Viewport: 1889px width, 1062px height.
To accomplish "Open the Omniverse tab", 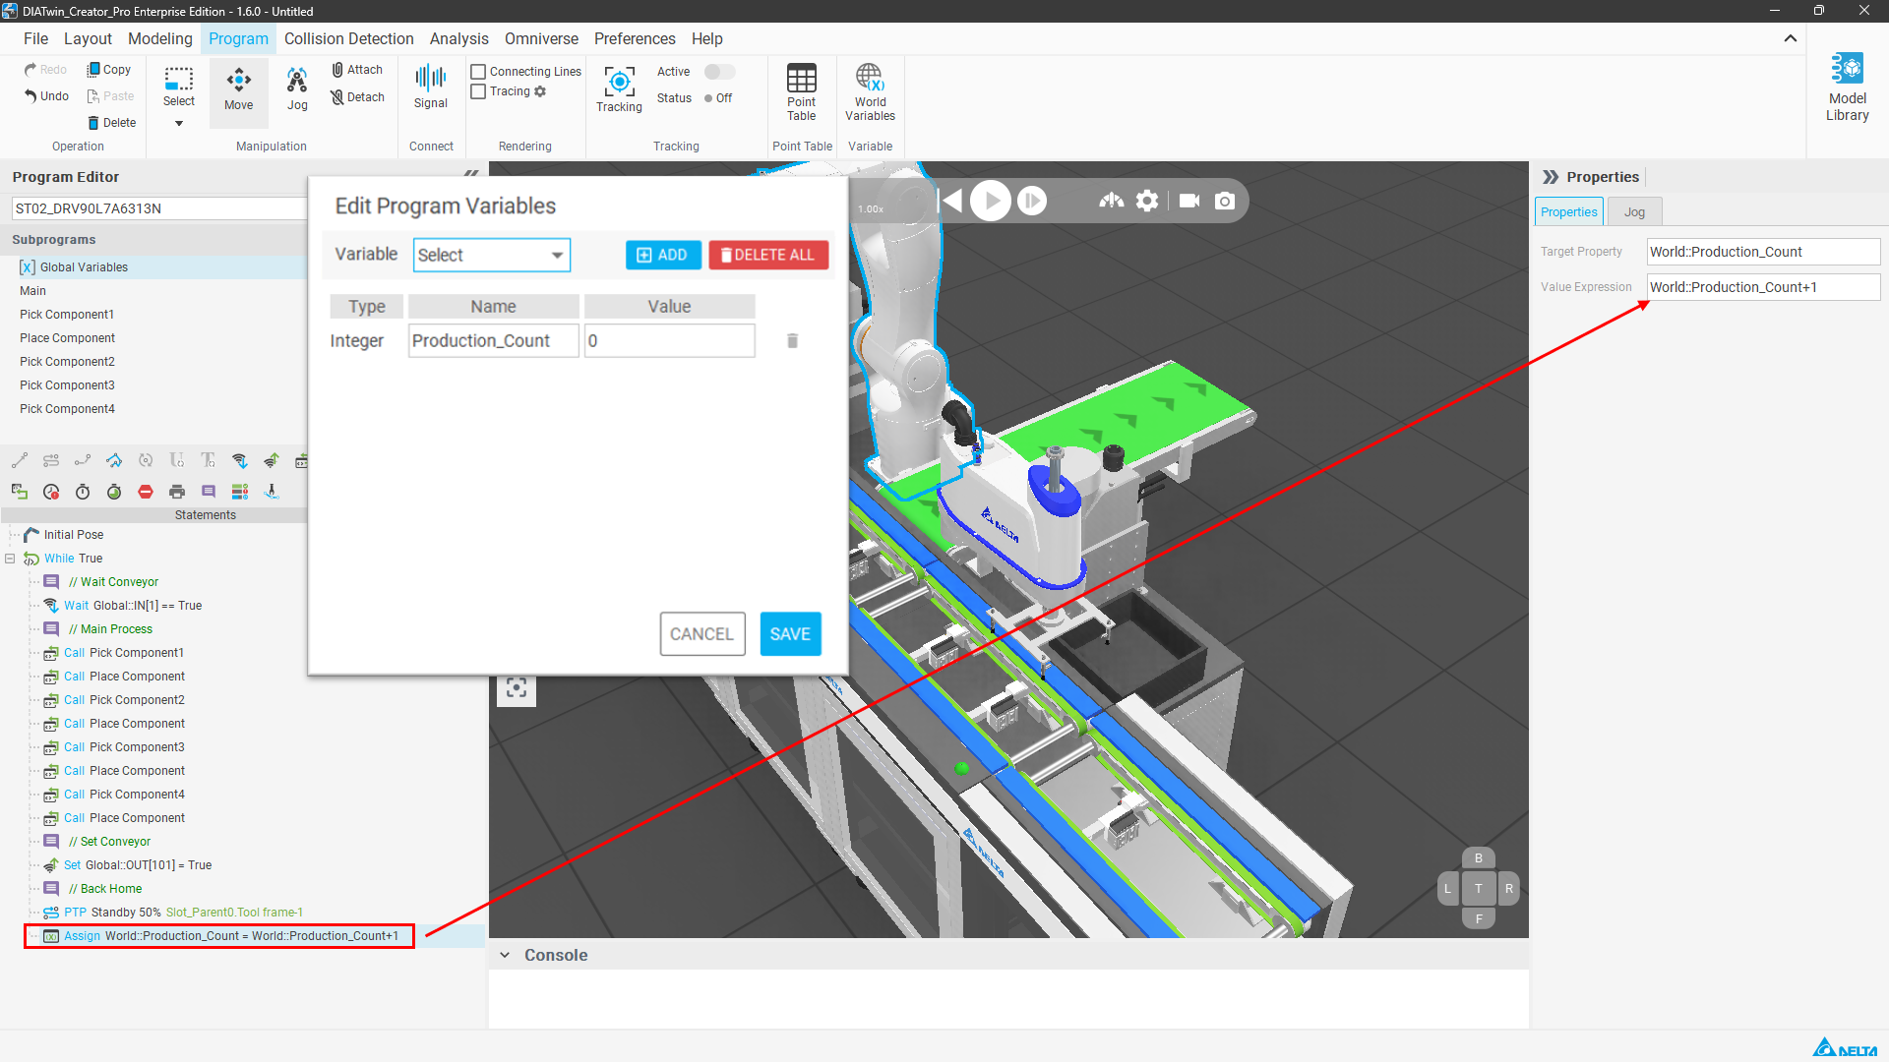I will 541,38.
